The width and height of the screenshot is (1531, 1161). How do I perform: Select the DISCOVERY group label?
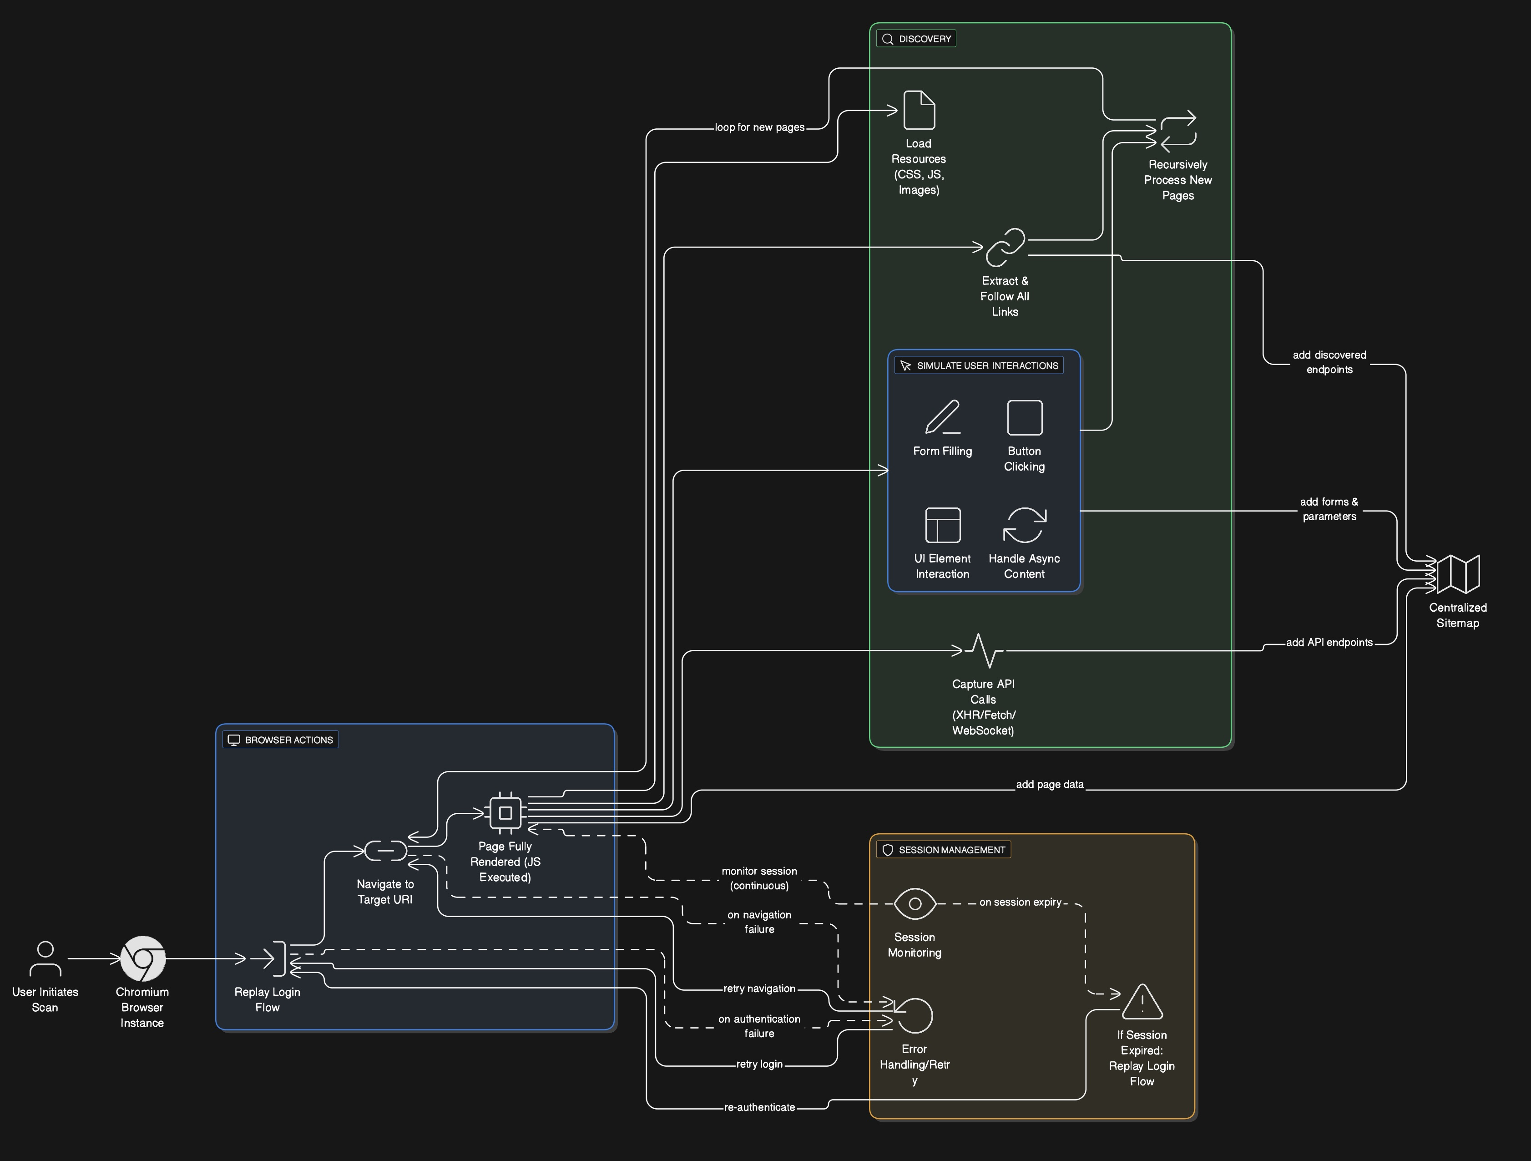tap(925, 39)
